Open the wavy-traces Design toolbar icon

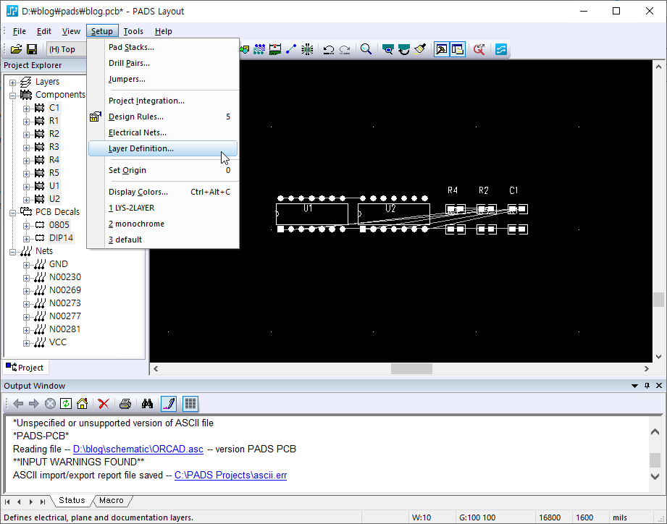click(x=259, y=49)
